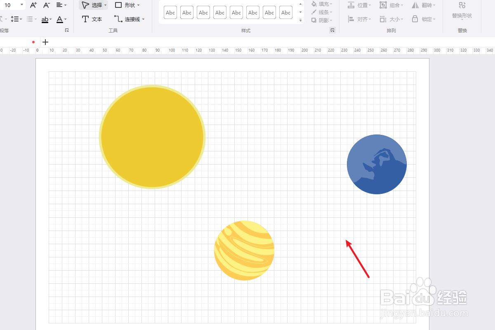
Task: Click the line spacing icon
Action: point(14,19)
